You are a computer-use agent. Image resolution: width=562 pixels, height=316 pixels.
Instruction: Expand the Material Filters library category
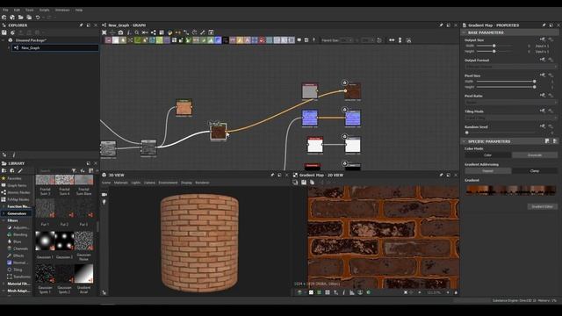coord(4,284)
